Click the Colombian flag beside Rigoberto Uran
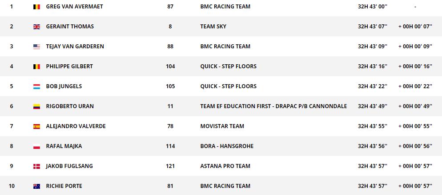Screen dimensions: 442x195 click(36, 106)
